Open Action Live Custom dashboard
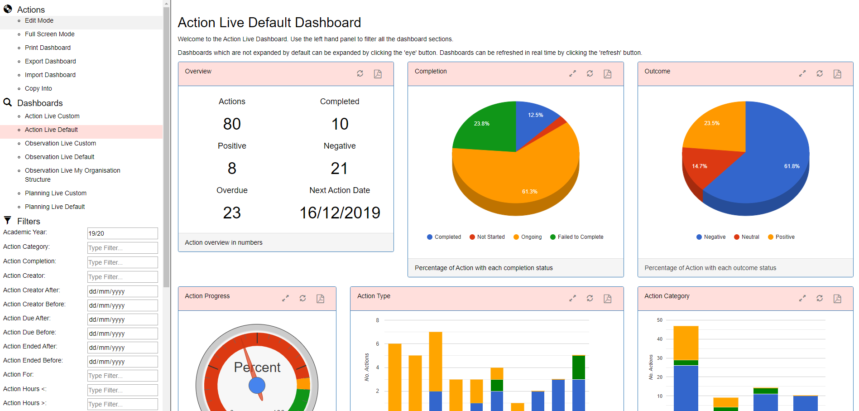This screenshot has height=411, width=859. click(52, 116)
